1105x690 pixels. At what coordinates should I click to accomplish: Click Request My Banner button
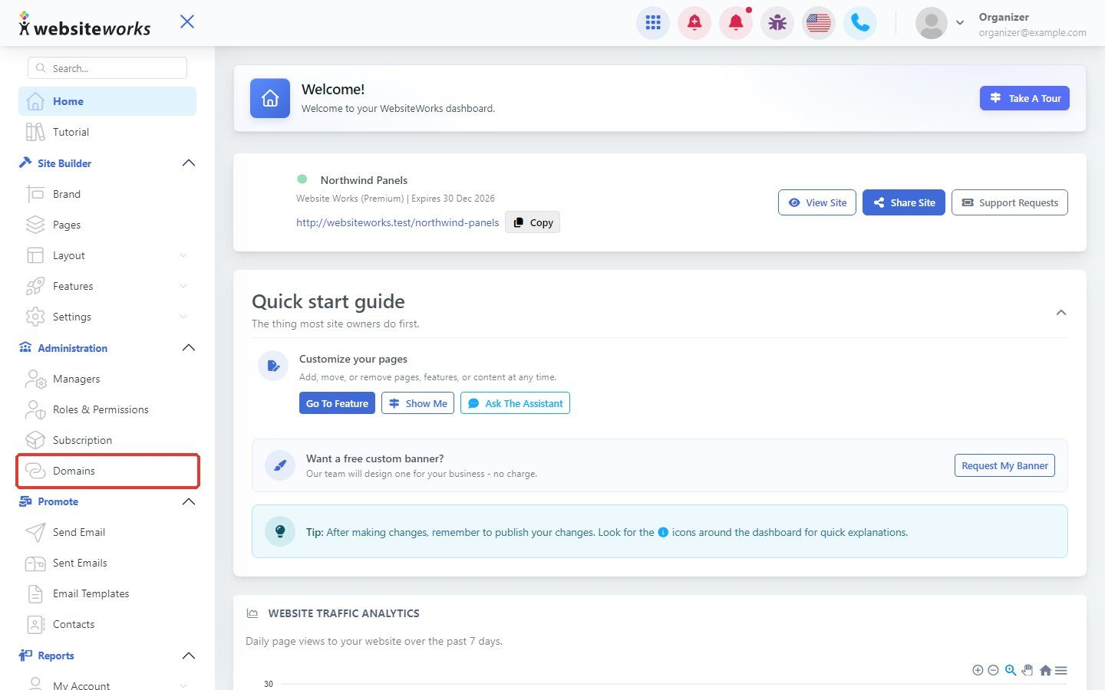1004,465
